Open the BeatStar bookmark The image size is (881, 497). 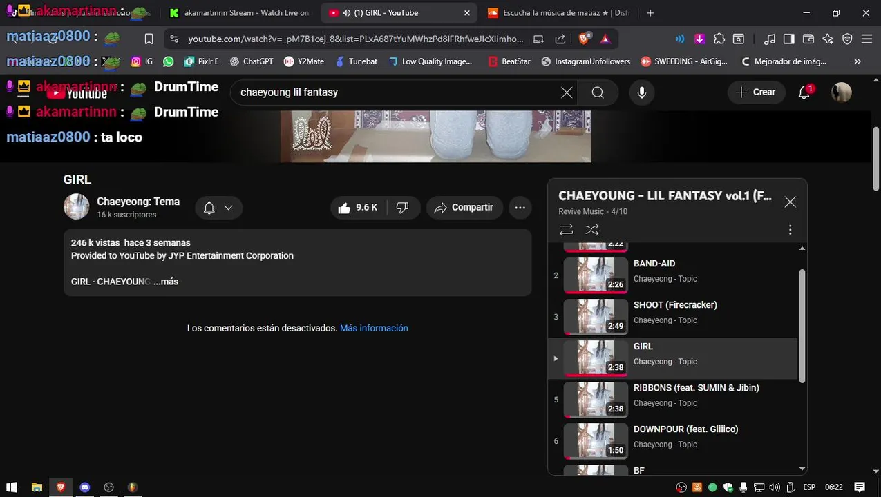(509, 61)
